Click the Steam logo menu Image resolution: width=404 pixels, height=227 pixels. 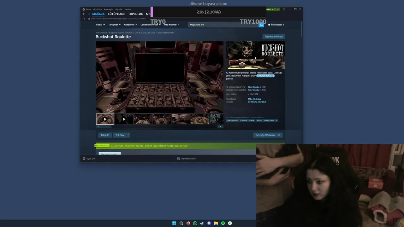[84, 9]
